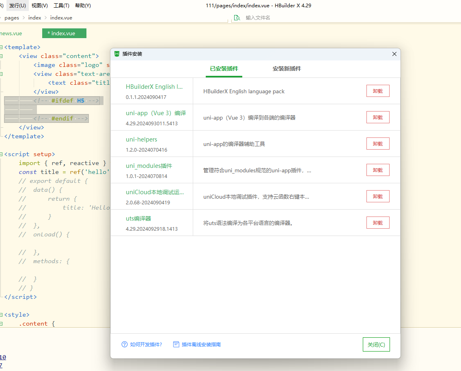Click description uni-app的编译器辅助工具
The height and width of the screenshot is (371, 461).
(234, 144)
